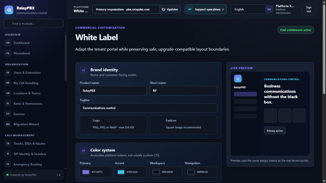Screen dimensions: 326x183
Task: Select Locations & Teams
Action: coord(34,93)
